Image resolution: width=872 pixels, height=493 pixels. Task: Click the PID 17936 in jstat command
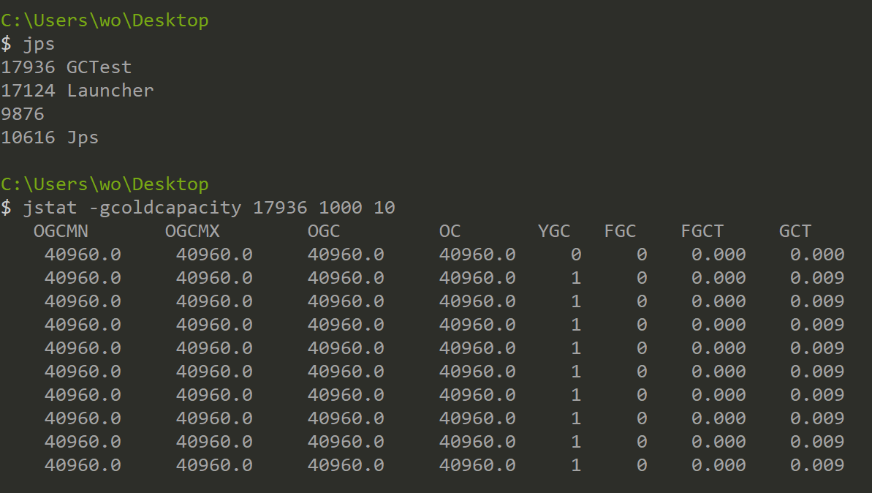click(280, 208)
